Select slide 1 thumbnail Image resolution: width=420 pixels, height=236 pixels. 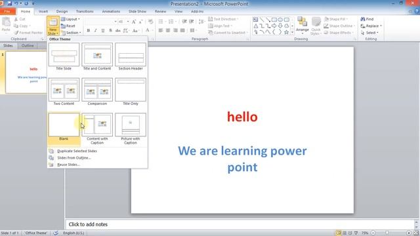tap(26, 72)
